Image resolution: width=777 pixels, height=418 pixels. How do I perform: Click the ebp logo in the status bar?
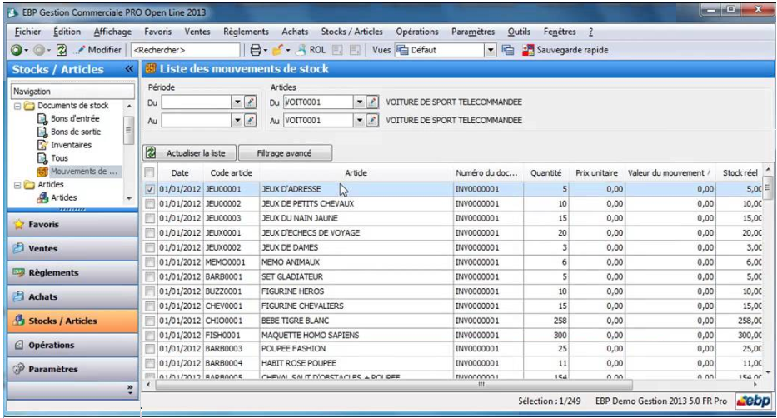753,401
